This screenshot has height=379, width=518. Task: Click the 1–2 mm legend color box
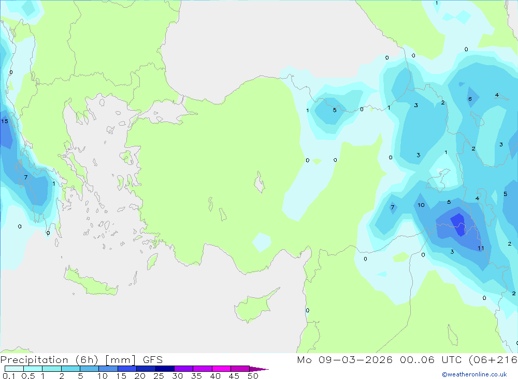(52, 369)
